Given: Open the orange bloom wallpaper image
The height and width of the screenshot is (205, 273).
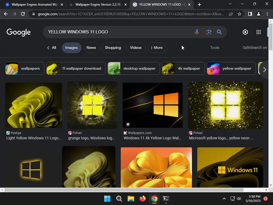Looking at the screenshot, I should [156, 167].
